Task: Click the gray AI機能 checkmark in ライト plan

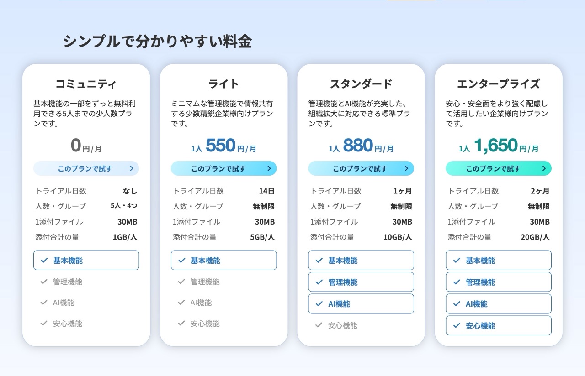Action: 181,303
